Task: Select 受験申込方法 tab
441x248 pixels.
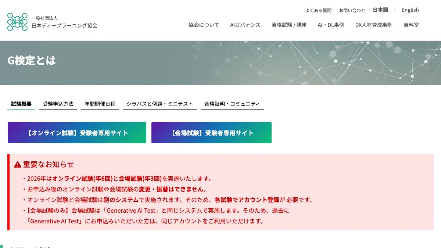Action: coord(58,104)
